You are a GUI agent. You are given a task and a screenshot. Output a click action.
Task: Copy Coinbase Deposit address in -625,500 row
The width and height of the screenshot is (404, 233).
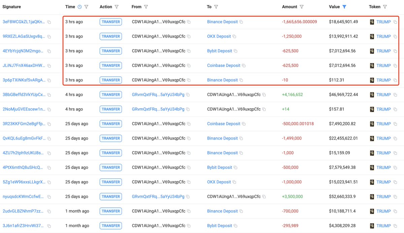pyautogui.click(x=244, y=66)
